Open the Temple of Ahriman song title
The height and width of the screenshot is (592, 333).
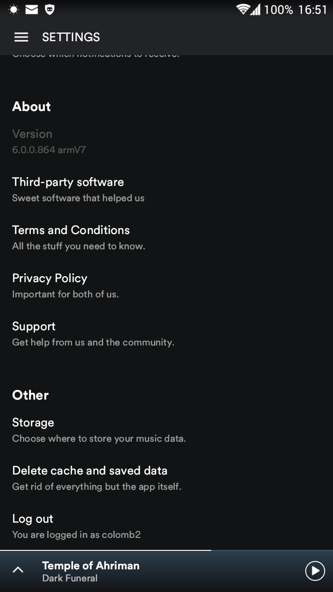click(x=91, y=566)
